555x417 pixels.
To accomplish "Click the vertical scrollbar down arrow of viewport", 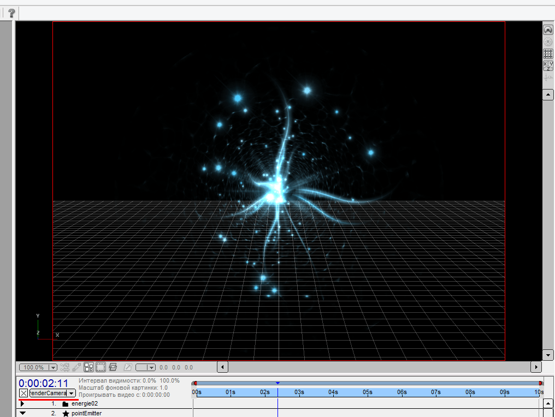I will (548, 355).
